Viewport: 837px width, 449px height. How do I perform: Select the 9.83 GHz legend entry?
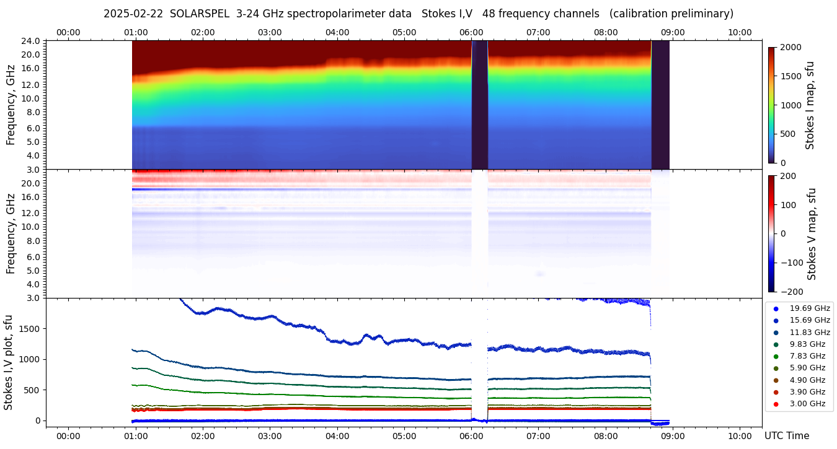pos(807,344)
